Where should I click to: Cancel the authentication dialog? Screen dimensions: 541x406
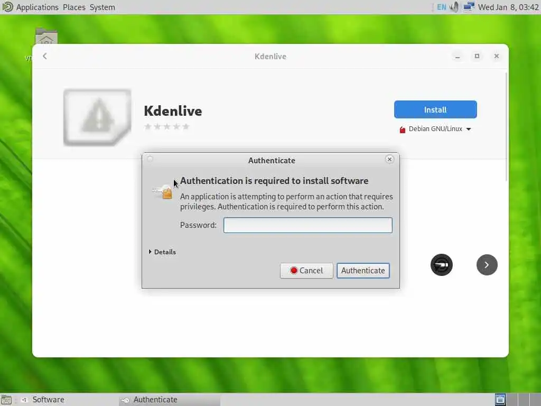pos(306,271)
